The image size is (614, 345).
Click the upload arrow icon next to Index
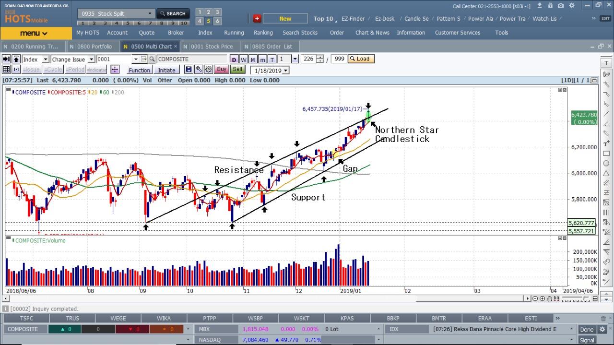(x=16, y=59)
